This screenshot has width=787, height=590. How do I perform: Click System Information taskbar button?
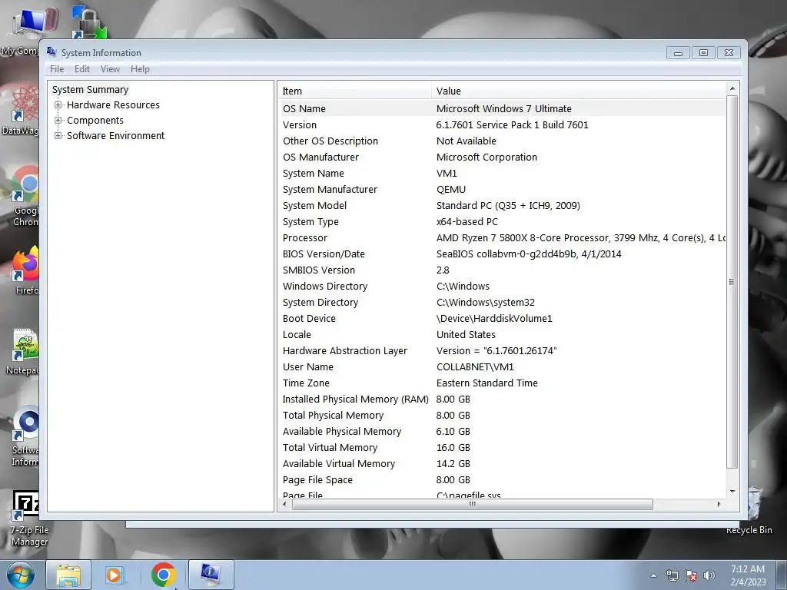(x=211, y=575)
